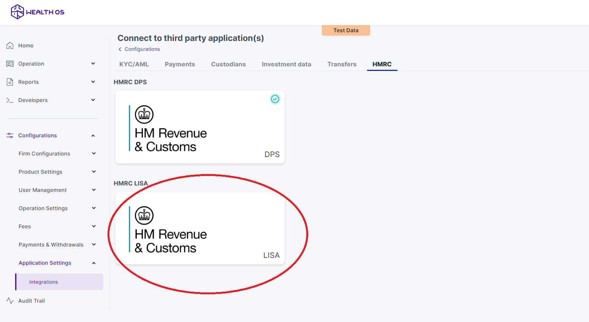
Task: Open the Investment data tab
Action: [x=287, y=64]
